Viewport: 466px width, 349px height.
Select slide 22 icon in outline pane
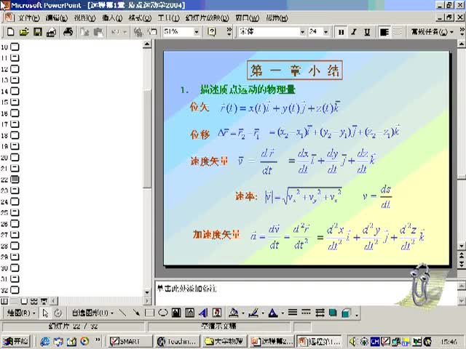click(15, 180)
